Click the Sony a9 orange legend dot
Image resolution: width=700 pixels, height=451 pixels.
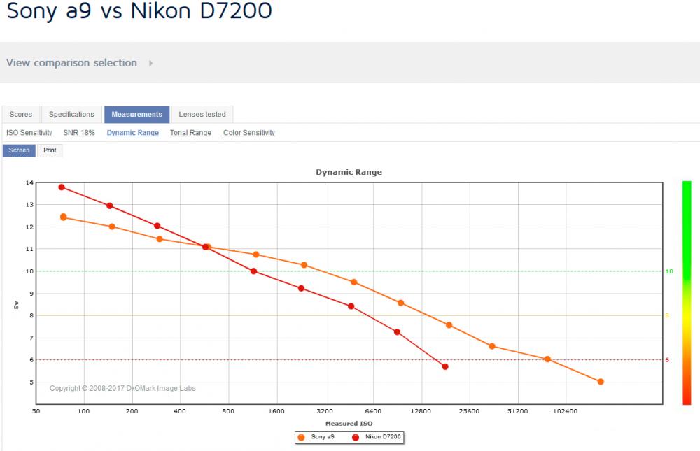click(x=301, y=437)
